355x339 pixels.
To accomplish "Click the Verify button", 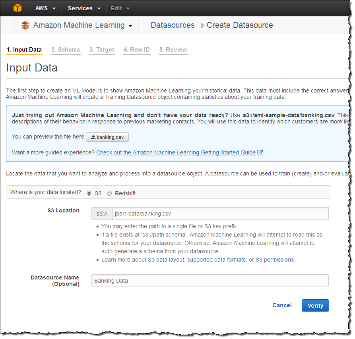I will (315, 306).
